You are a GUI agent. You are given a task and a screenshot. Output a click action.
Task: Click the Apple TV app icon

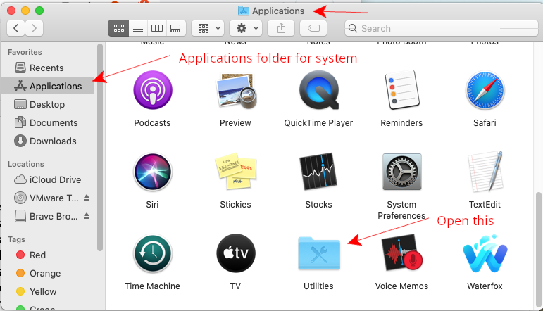[236, 253]
